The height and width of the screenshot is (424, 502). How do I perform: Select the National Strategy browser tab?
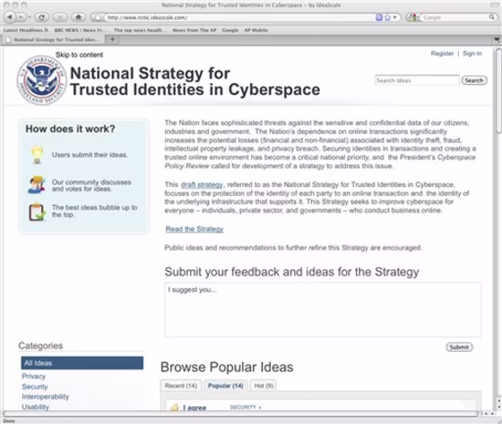click(53, 39)
